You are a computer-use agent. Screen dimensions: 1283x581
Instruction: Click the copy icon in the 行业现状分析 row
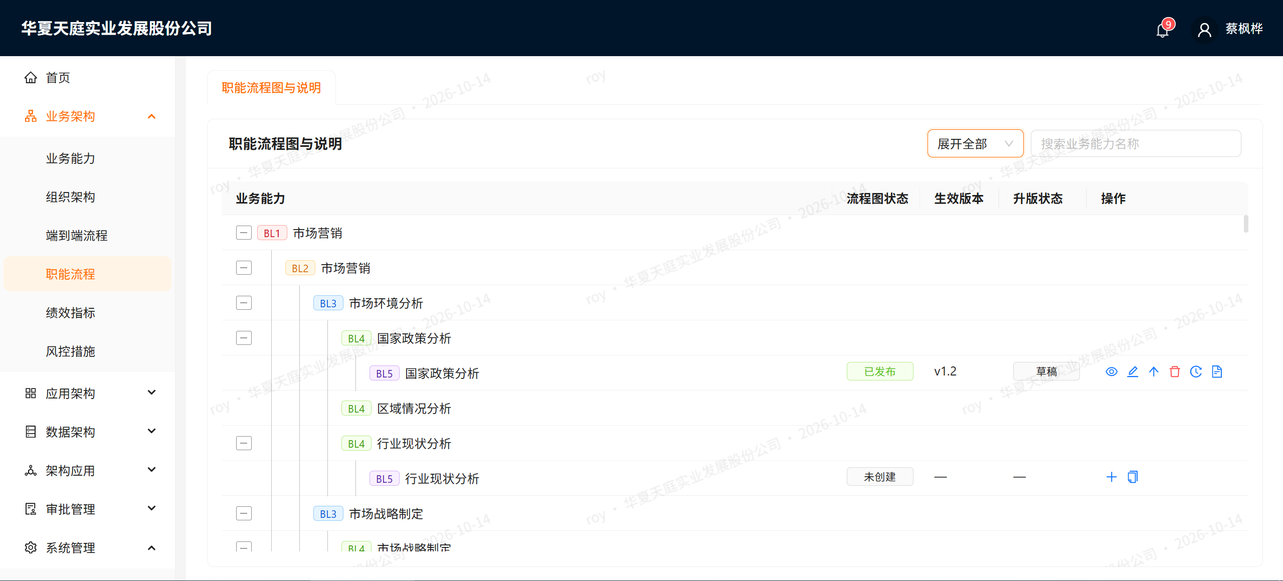[1133, 477]
